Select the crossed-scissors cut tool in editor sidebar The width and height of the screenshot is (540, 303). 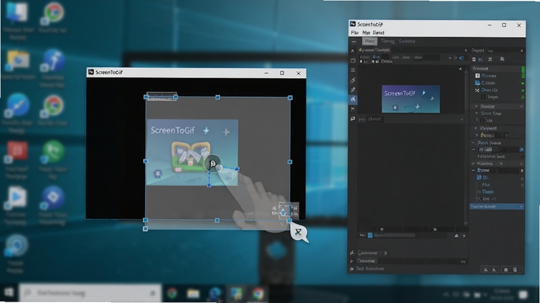click(x=352, y=109)
